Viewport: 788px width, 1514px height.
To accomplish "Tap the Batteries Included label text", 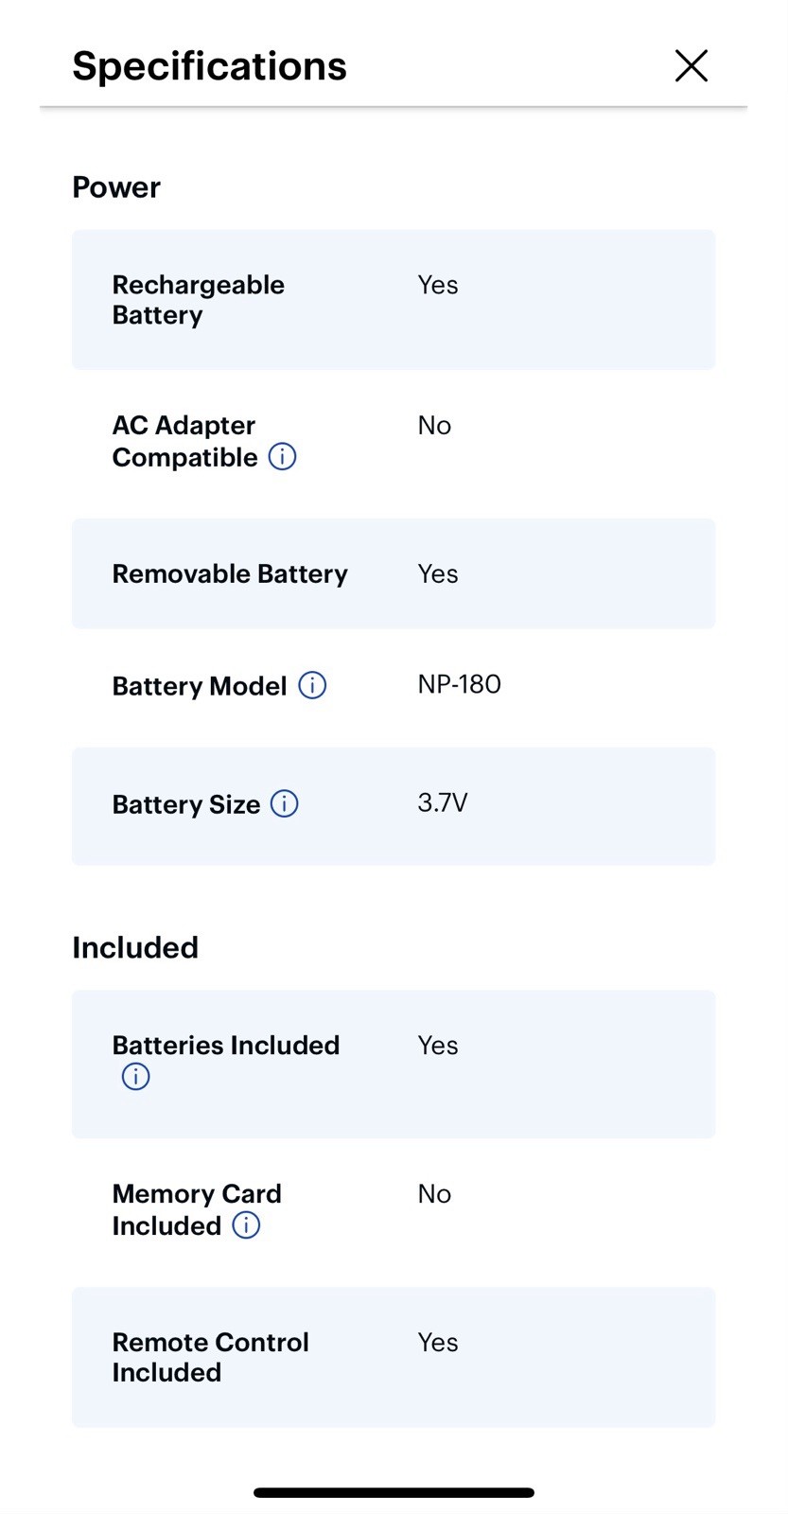I will point(225,1046).
